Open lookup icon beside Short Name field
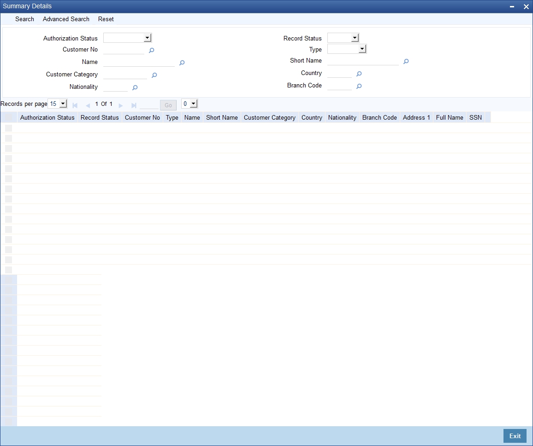Viewport: 533px width, 446px height. pyautogui.click(x=406, y=61)
